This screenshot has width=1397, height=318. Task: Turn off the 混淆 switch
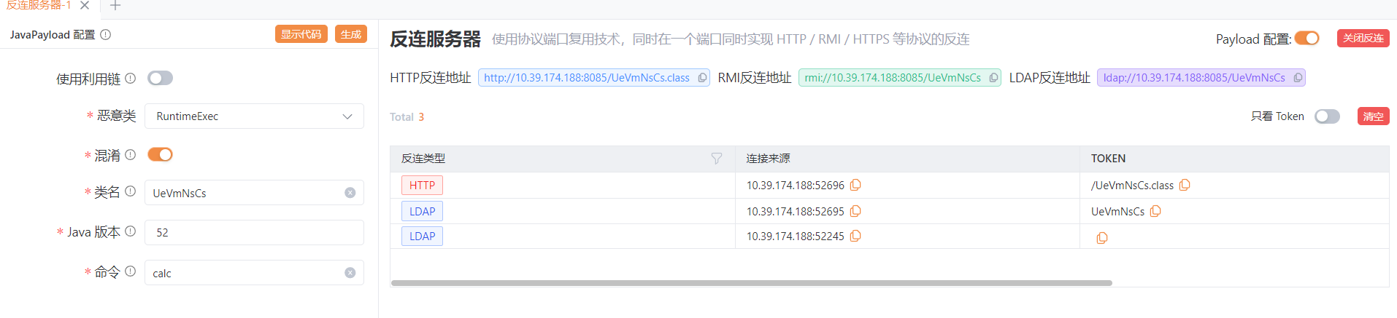[x=160, y=154]
